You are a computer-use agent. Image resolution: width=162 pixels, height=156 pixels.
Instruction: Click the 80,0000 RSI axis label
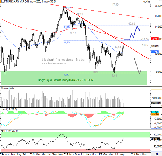coord(158,135)
